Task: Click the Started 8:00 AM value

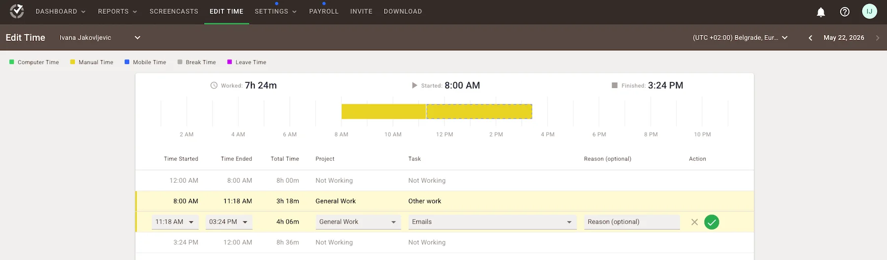Action: (462, 85)
